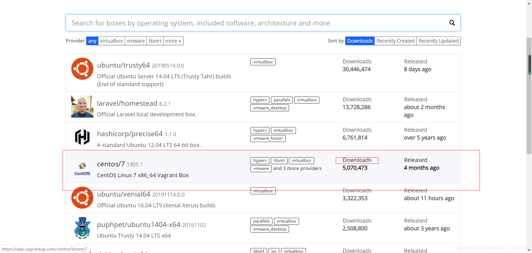Open the ubuntu/trusty64 box link
Viewport: 532px width, 253px height.
(123, 65)
